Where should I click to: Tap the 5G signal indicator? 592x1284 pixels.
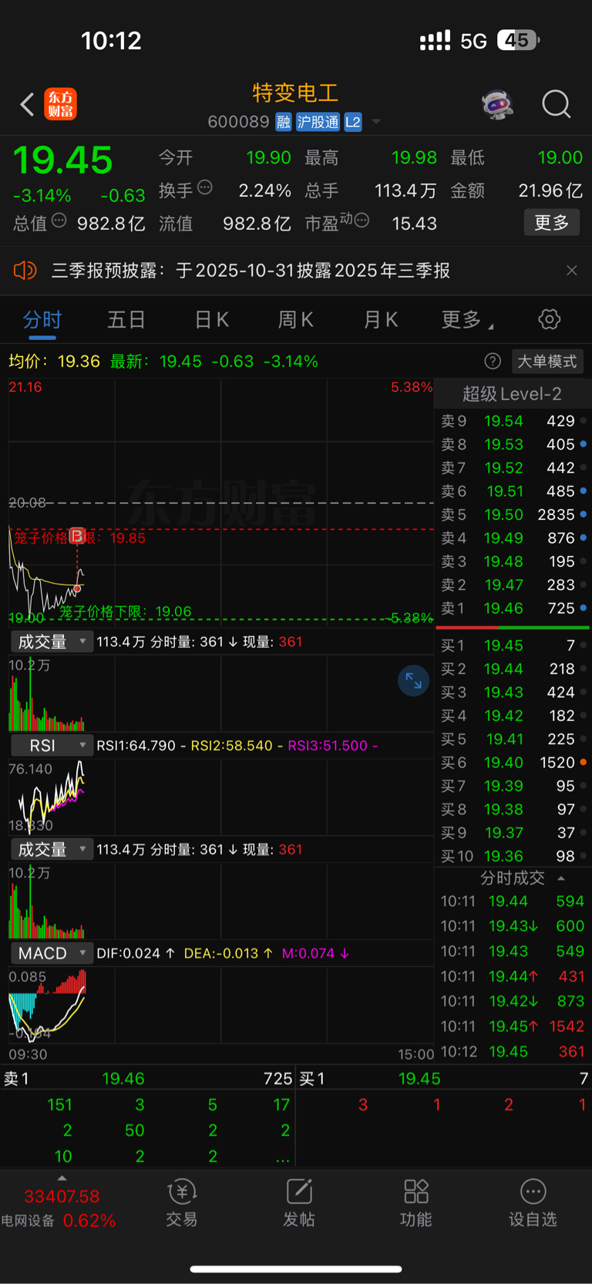tap(473, 41)
